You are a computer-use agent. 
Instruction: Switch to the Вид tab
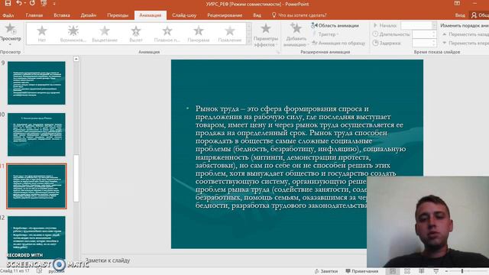(257, 15)
